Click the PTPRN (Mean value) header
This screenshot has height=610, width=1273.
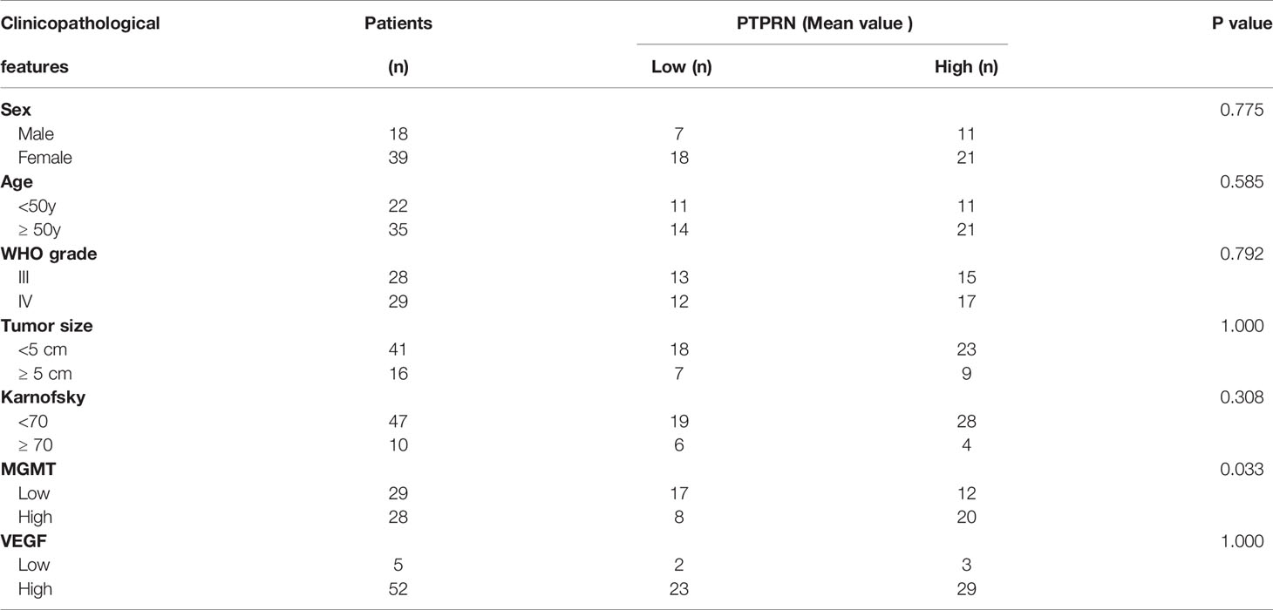click(822, 24)
